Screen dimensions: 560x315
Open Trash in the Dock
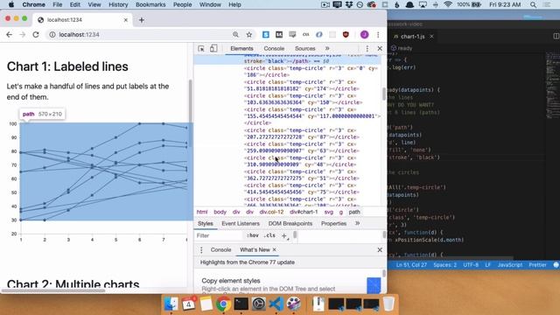point(388,304)
